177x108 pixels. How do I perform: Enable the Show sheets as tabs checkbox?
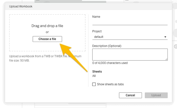coord(94,84)
